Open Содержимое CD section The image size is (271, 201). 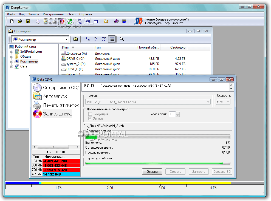click(61, 88)
